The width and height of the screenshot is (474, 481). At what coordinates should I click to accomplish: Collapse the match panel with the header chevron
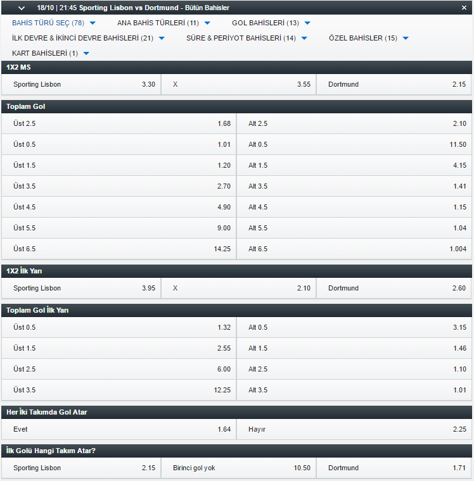coord(21,8)
